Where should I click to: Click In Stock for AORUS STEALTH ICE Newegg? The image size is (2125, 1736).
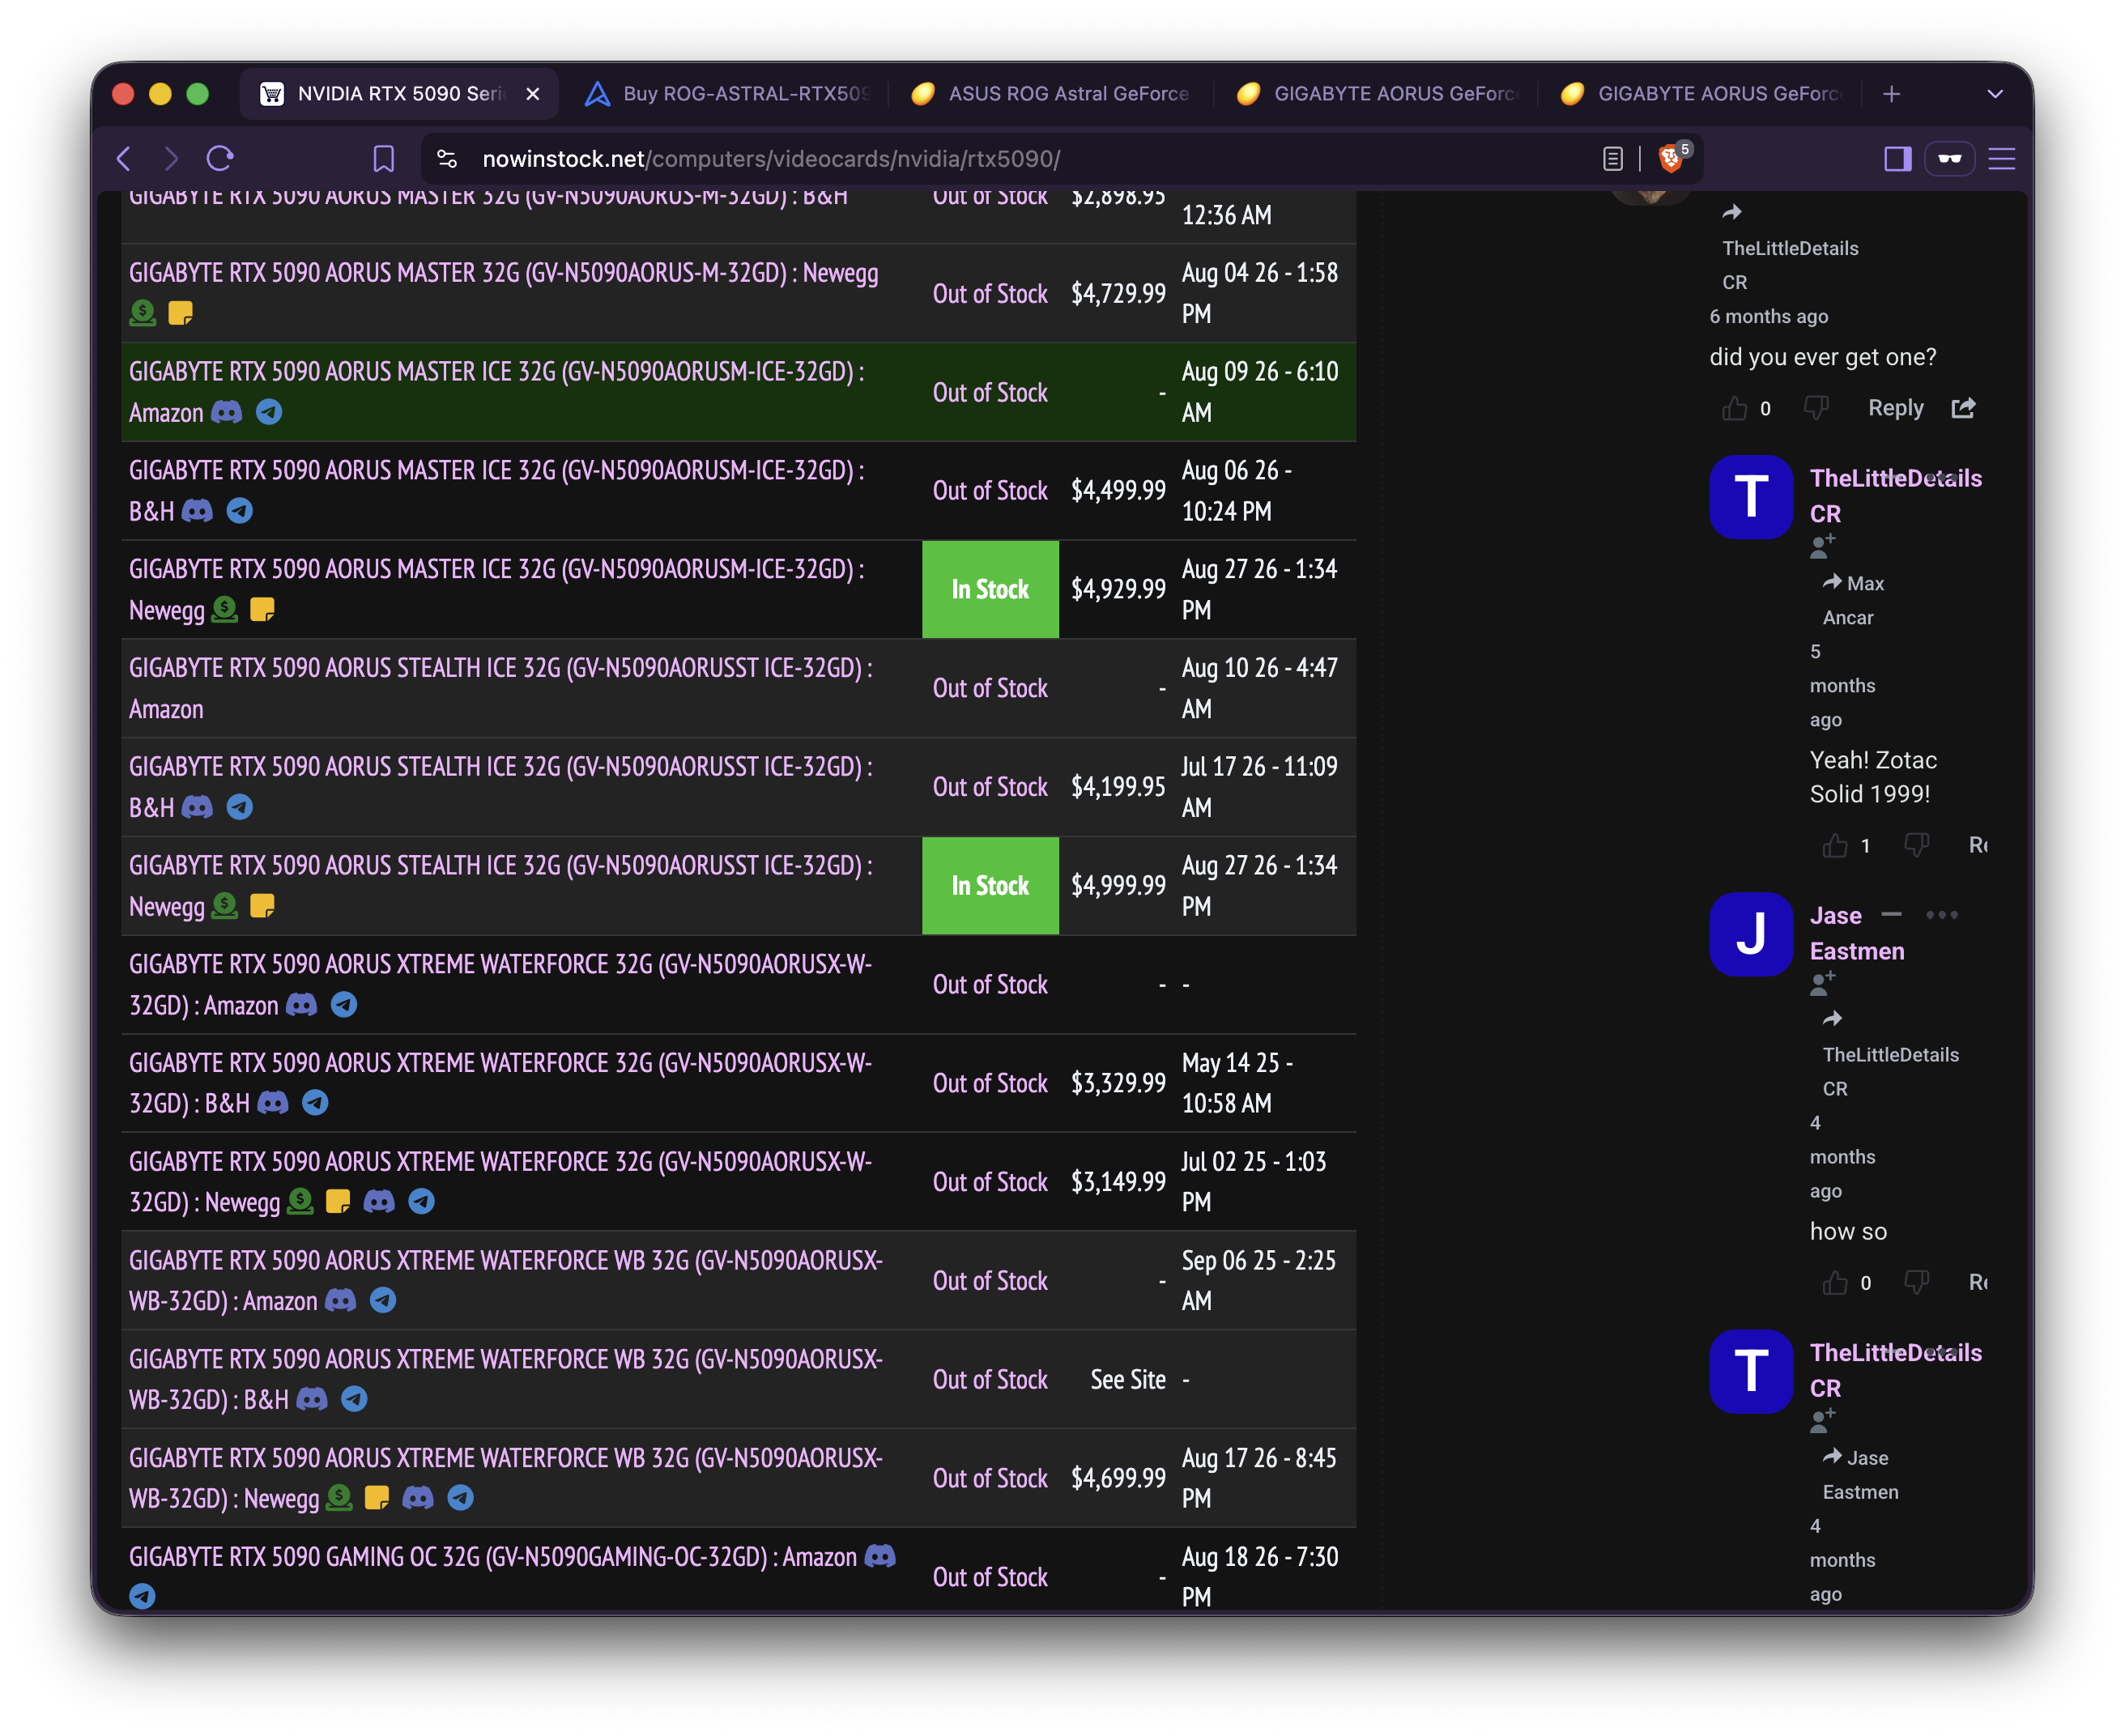pos(990,886)
